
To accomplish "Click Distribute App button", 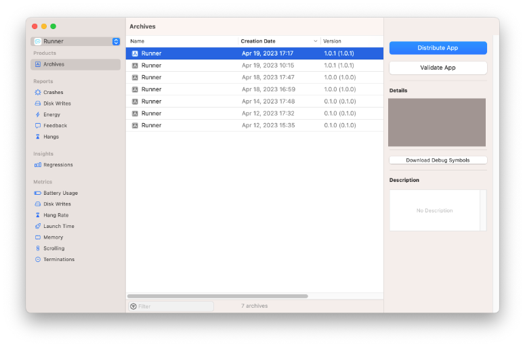I will click(438, 48).
